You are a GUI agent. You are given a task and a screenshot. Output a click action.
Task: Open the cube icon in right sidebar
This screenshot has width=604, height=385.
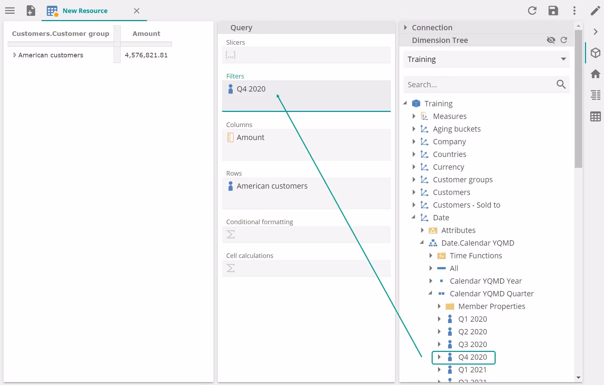(x=595, y=53)
